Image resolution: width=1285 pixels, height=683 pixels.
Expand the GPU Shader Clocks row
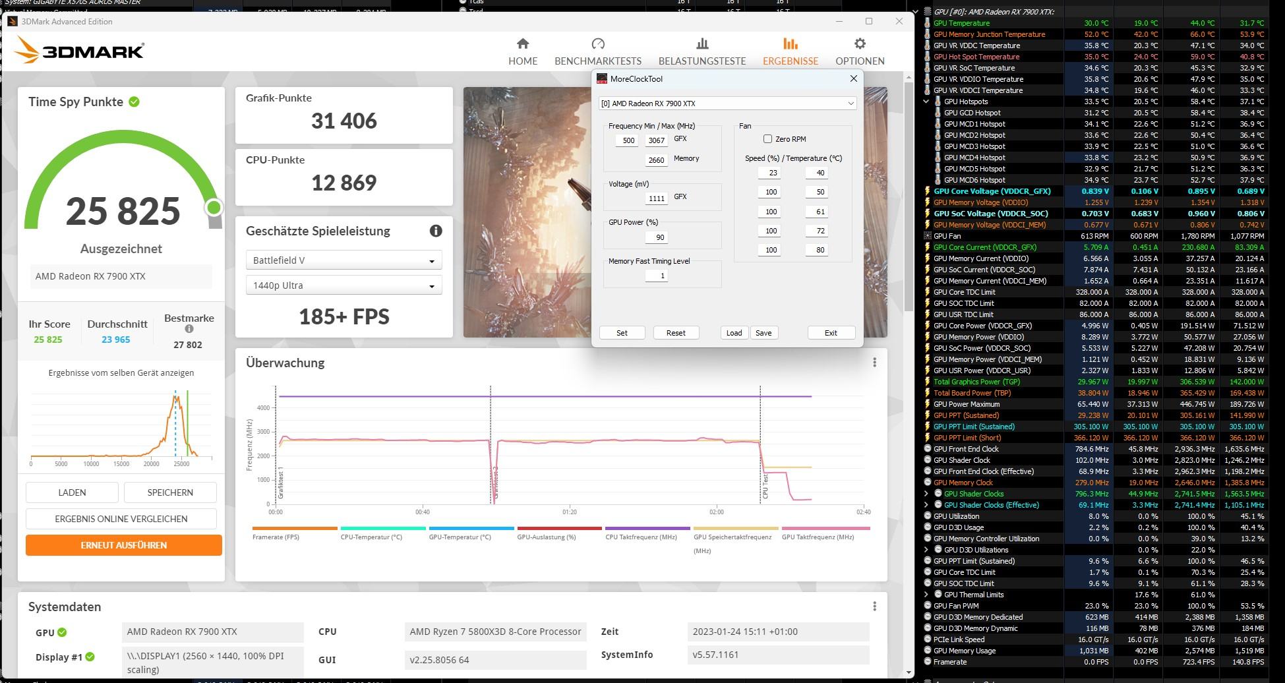[926, 494]
